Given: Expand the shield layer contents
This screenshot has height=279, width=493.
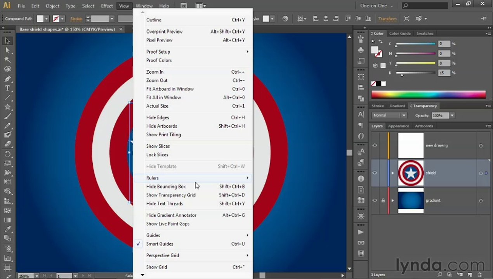Looking at the screenshot, I should [x=392, y=173].
